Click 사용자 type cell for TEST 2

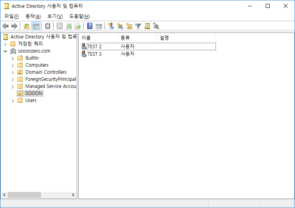(x=128, y=46)
